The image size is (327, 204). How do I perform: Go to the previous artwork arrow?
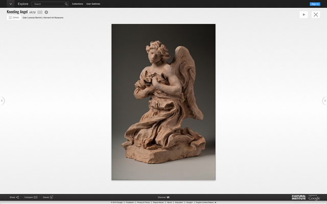click(x=2, y=101)
